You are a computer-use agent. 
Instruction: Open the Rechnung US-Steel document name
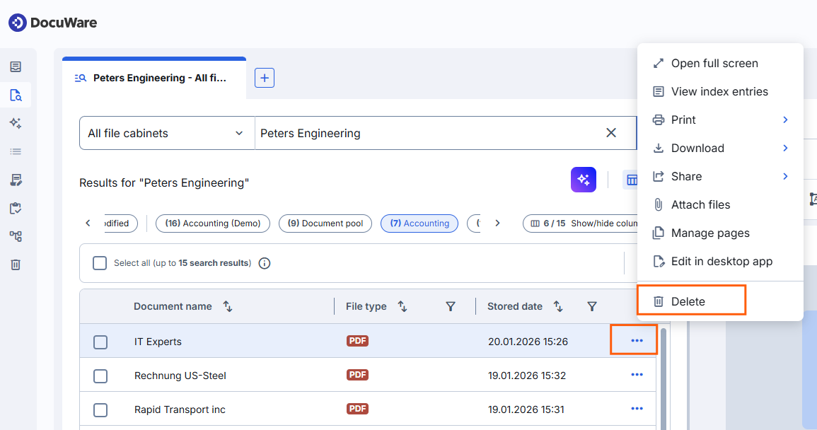[x=180, y=376]
